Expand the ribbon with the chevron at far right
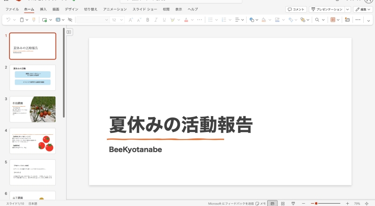This screenshot has width=375, height=206. pyautogui.click(x=369, y=20)
